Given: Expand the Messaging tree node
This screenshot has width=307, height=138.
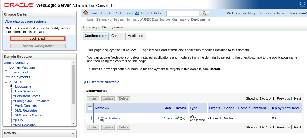Looking at the screenshot, I should [x=11, y=86].
